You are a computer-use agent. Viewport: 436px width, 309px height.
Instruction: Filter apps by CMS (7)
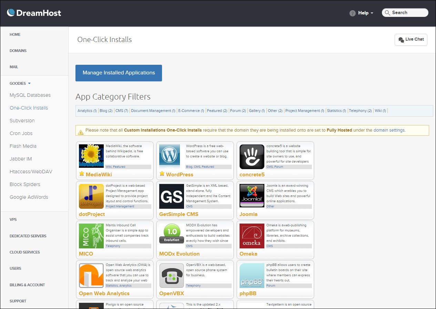[x=122, y=111]
